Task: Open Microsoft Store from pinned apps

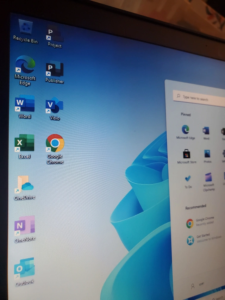Action: [187, 157]
